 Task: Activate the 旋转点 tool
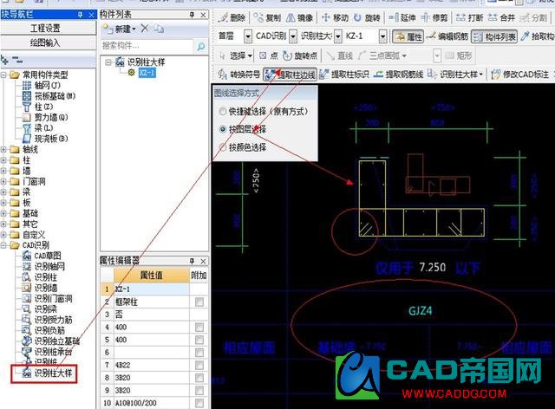(x=301, y=55)
